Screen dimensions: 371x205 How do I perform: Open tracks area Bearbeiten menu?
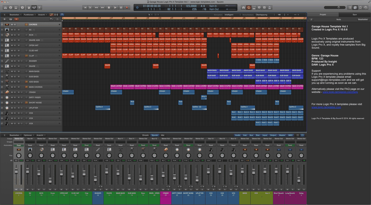[15, 15]
